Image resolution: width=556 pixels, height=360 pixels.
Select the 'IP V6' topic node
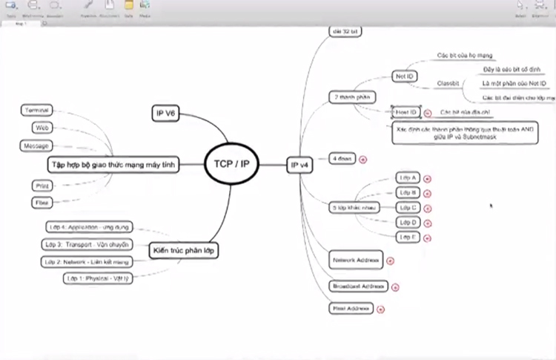165,114
